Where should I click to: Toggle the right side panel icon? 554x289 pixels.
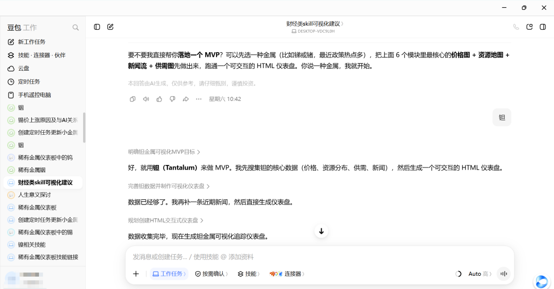(543, 27)
